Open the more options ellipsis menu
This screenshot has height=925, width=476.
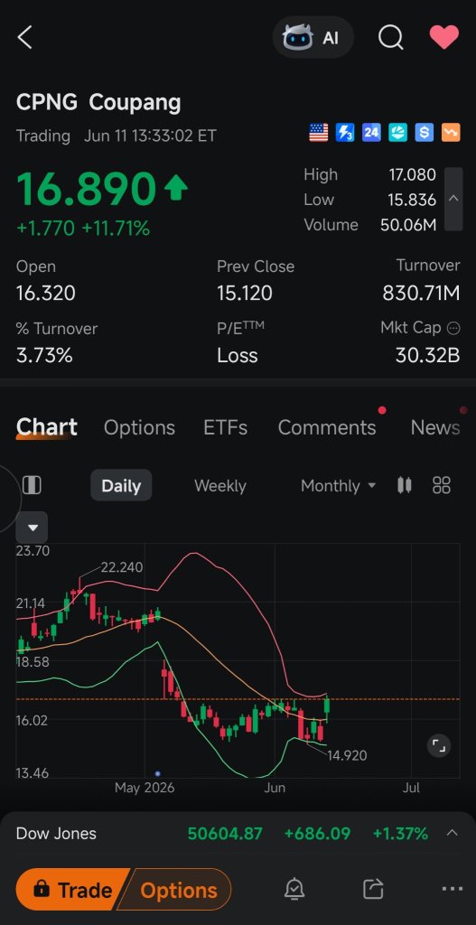[452, 889]
